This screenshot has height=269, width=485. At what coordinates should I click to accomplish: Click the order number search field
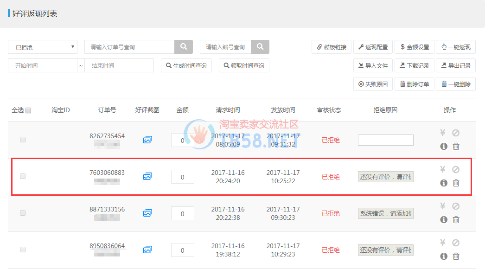click(x=130, y=47)
